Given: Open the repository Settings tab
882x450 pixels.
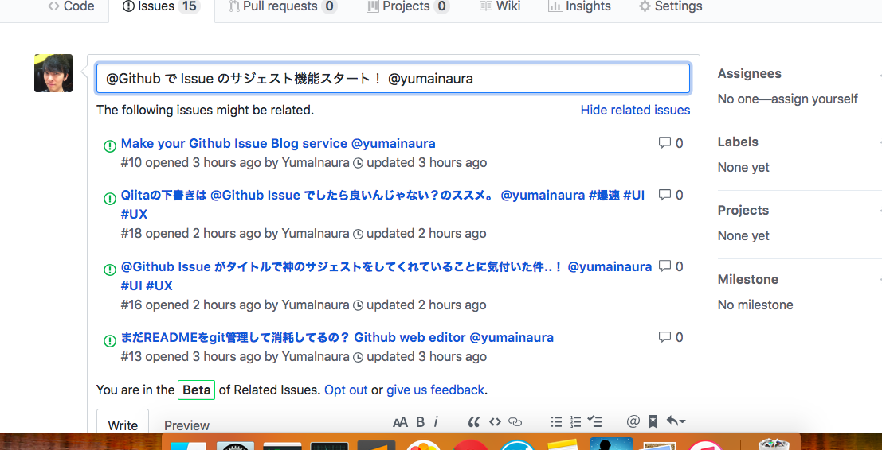Looking at the screenshot, I should [671, 6].
